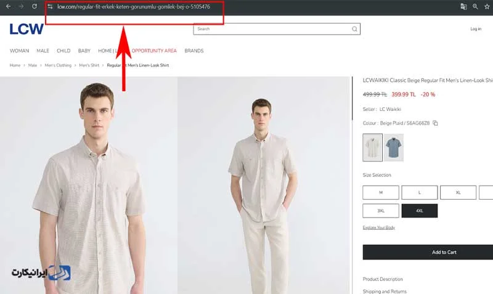Open the BRANDS menu

pyautogui.click(x=194, y=51)
